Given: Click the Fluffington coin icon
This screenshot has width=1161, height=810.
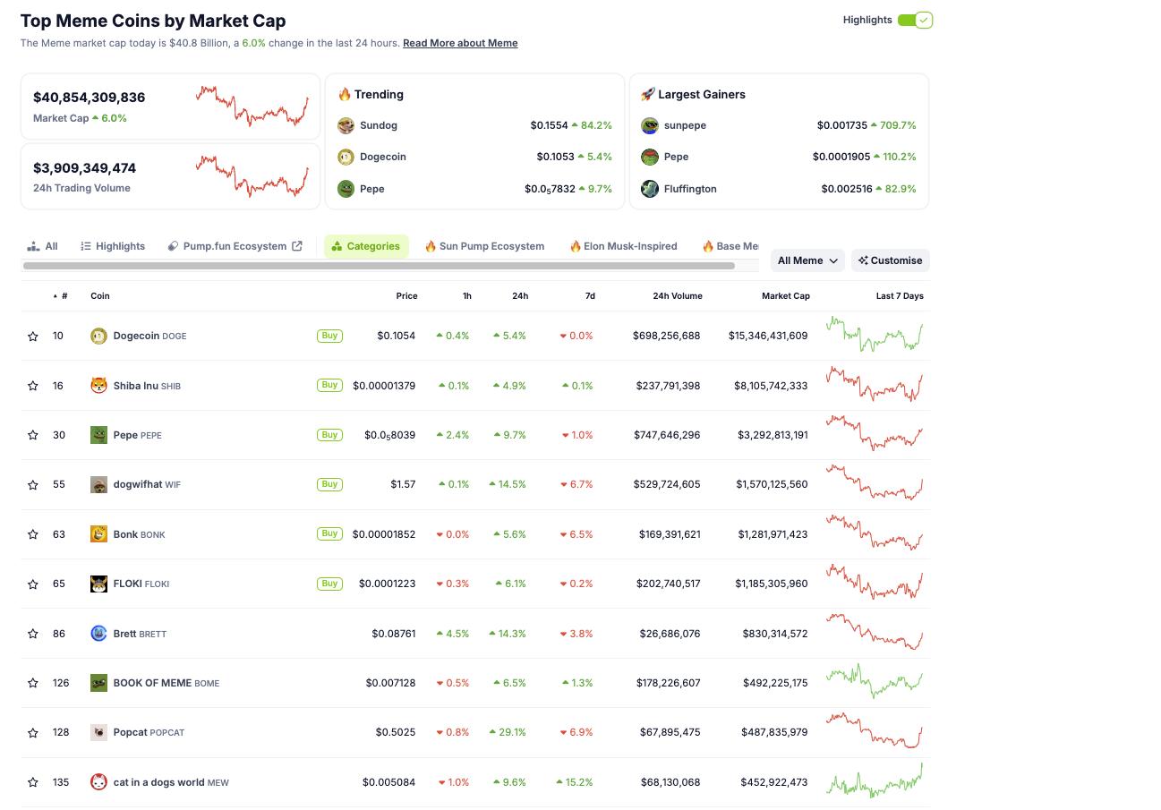Looking at the screenshot, I should (x=650, y=189).
